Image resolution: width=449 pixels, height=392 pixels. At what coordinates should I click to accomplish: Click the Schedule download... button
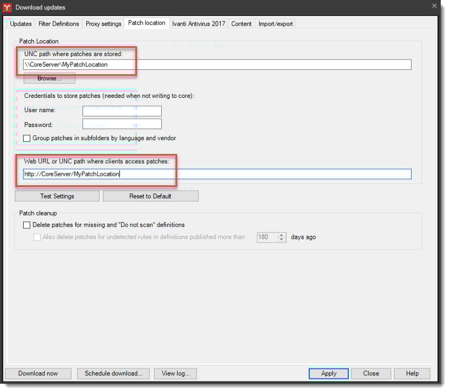tap(113, 373)
